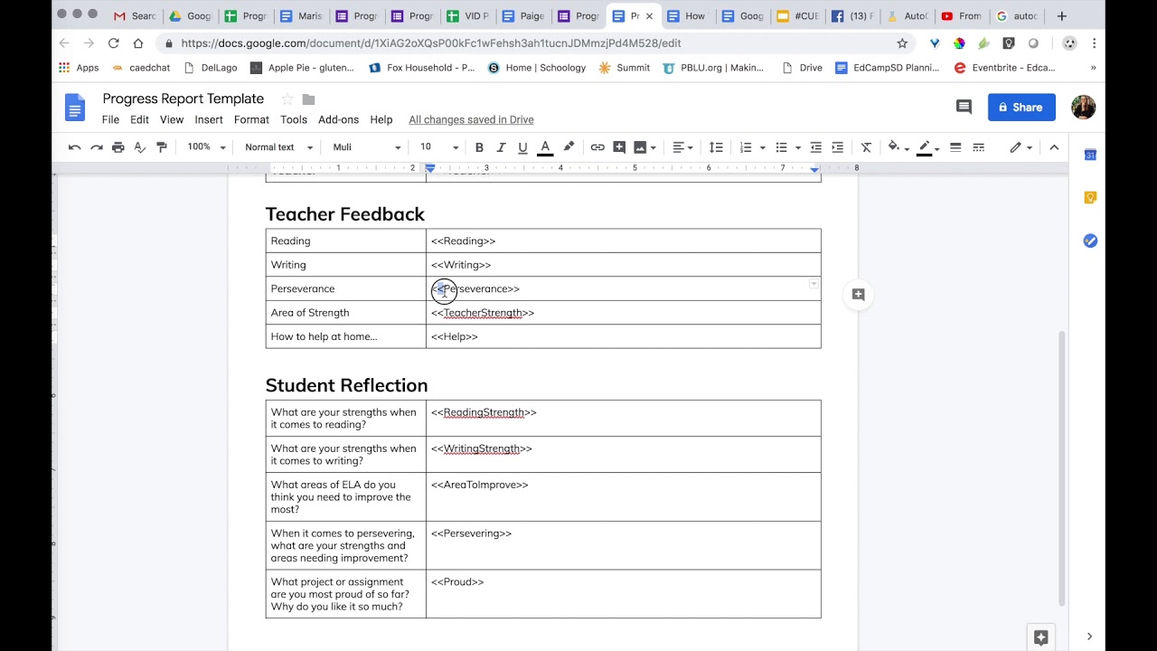Toggle bold formatting
Screen dimensions: 1157x651
(x=479, y=147)
